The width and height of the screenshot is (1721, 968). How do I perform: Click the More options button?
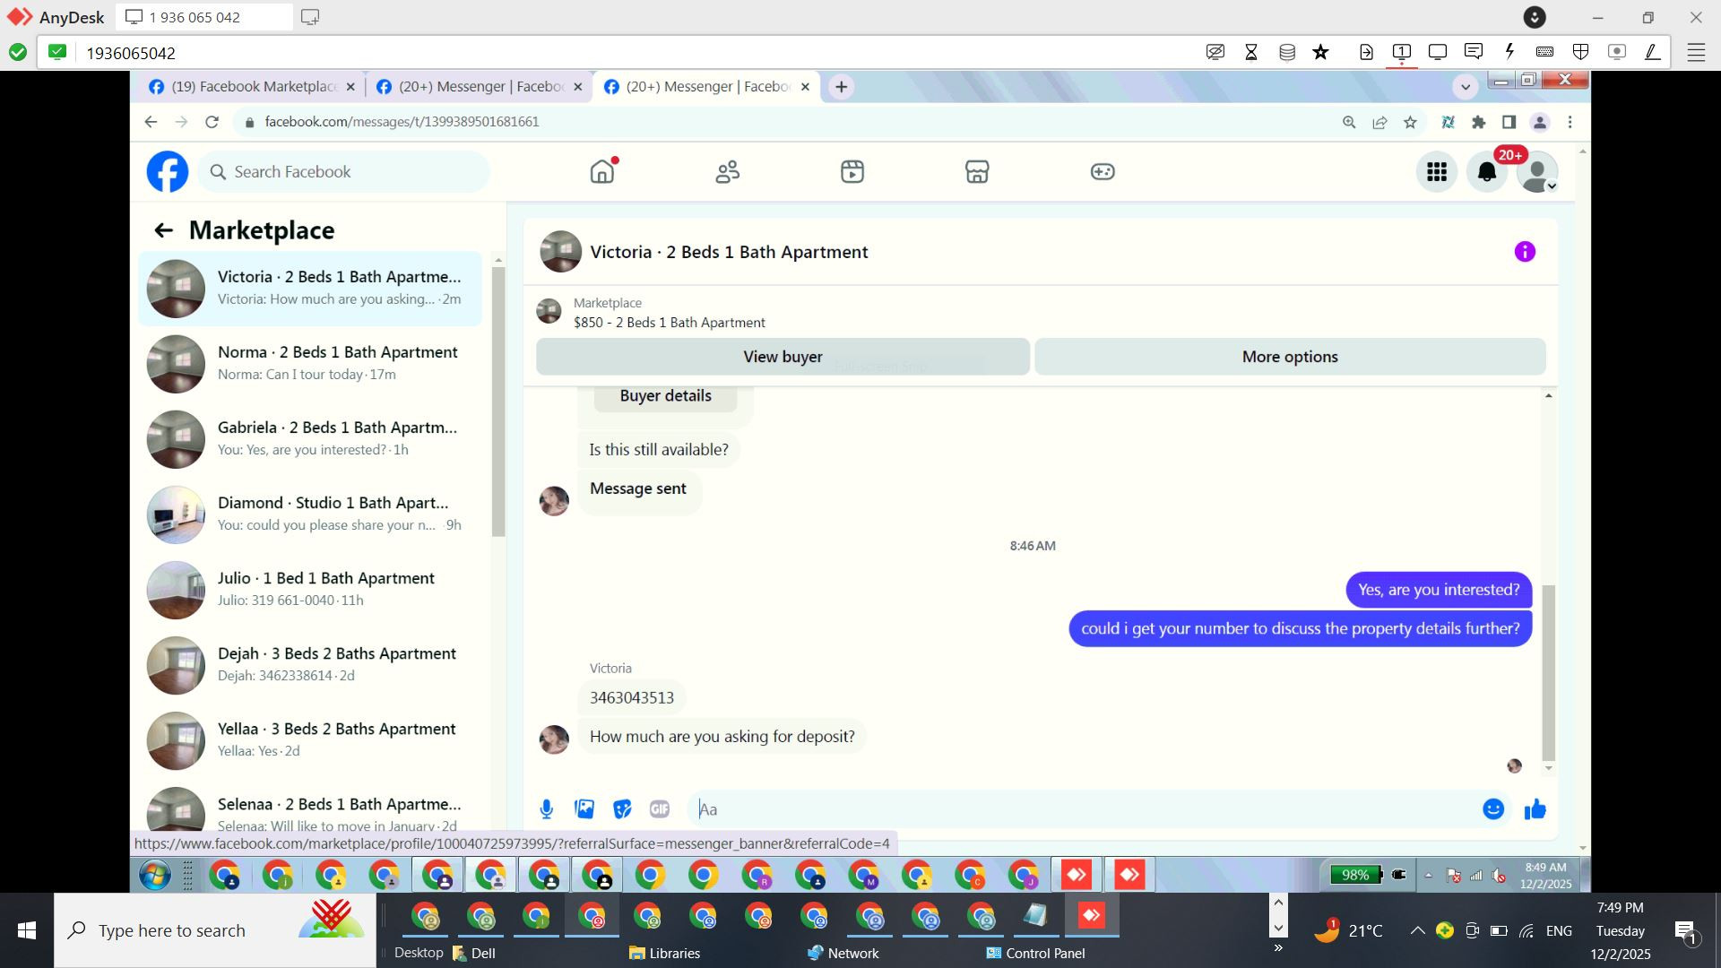coord(1289,357)
